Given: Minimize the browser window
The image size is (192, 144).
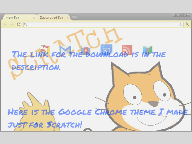Looking at the screenshot, I should click(x=176, y=15).
